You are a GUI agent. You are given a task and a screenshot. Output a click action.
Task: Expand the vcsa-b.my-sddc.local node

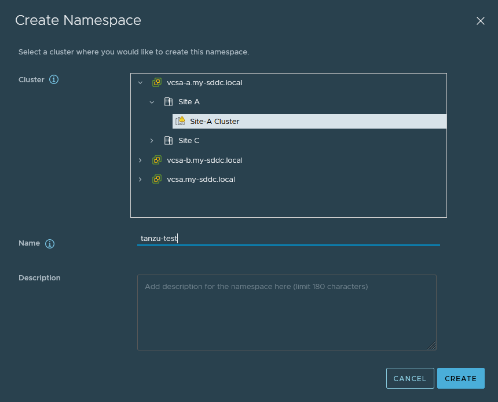point(140,160)
